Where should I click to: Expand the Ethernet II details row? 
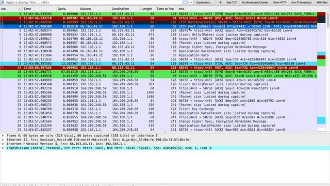(x=3, y=139)
